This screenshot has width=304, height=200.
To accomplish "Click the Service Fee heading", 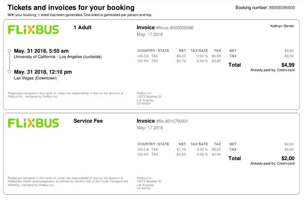I will (x=88, y=121).
